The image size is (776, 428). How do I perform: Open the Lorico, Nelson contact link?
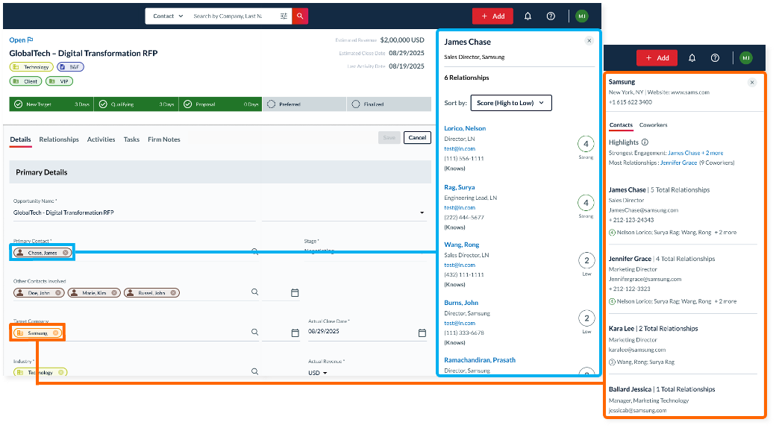tap(465, 128)
